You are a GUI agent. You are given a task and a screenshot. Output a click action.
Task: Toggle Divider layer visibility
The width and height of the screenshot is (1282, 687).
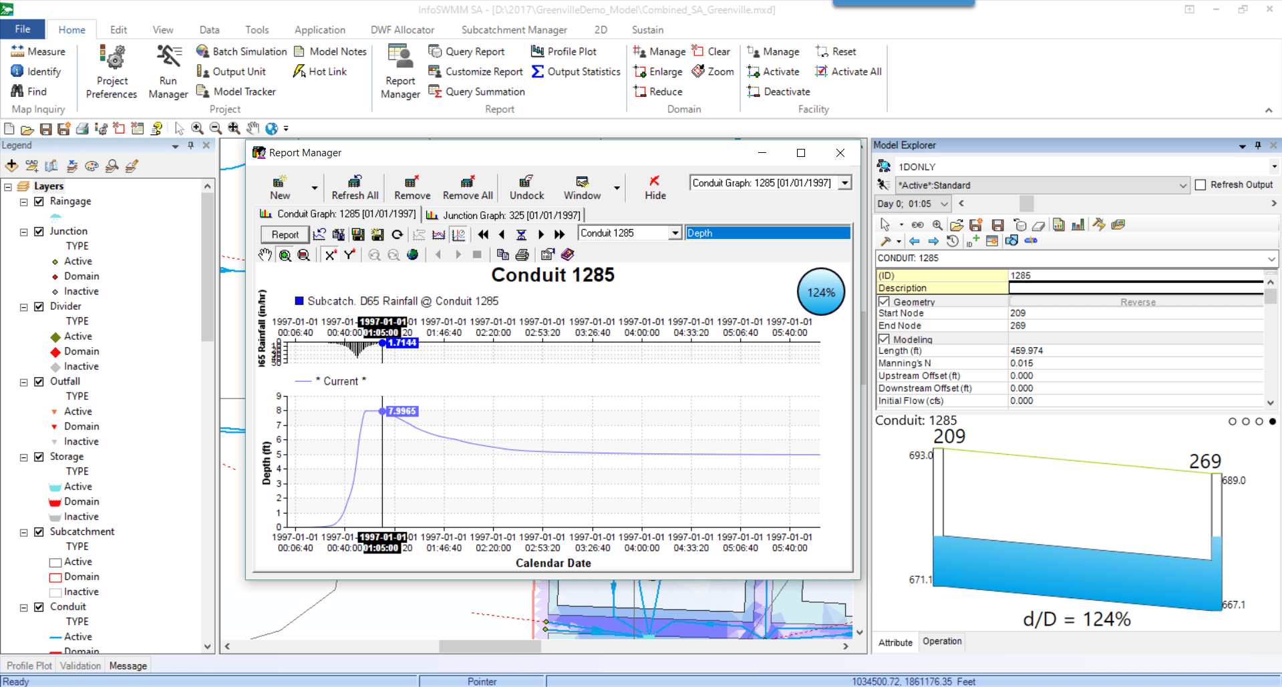point(39,306)
